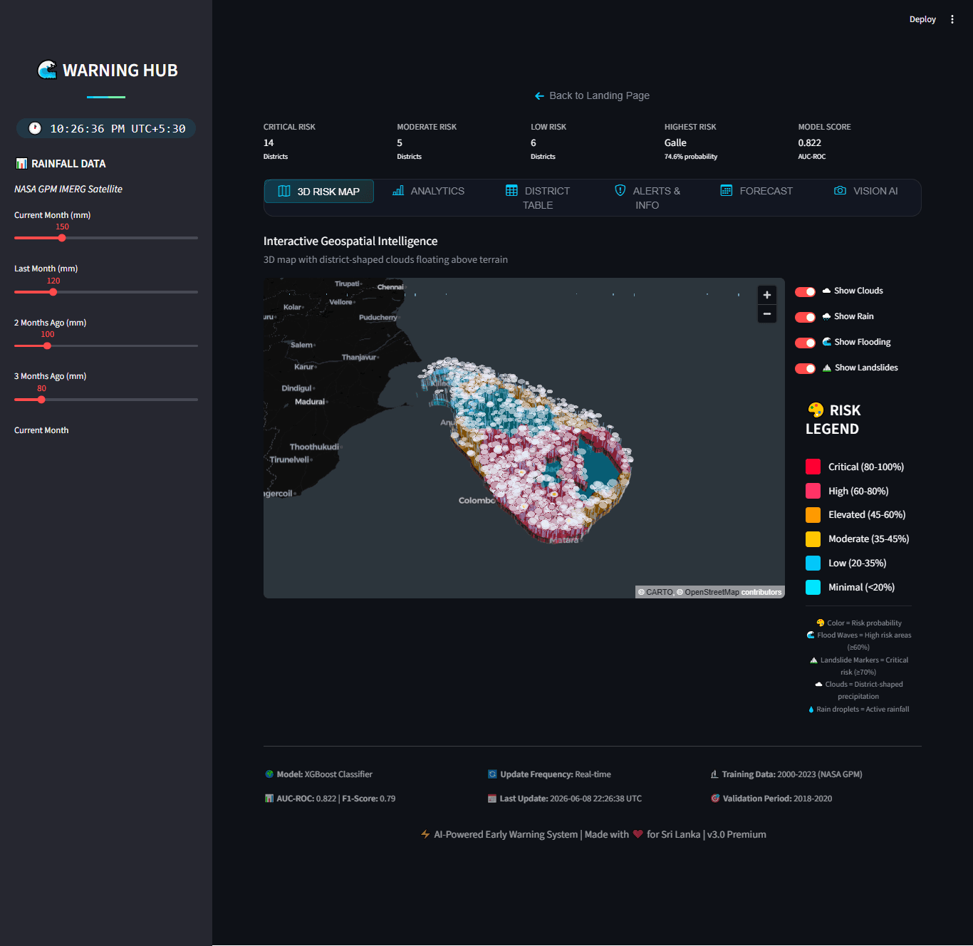Viewport: 973px width, 946px height.
Task: Select the 3D RISK MAP tab
Action: (x=319, y=191)
